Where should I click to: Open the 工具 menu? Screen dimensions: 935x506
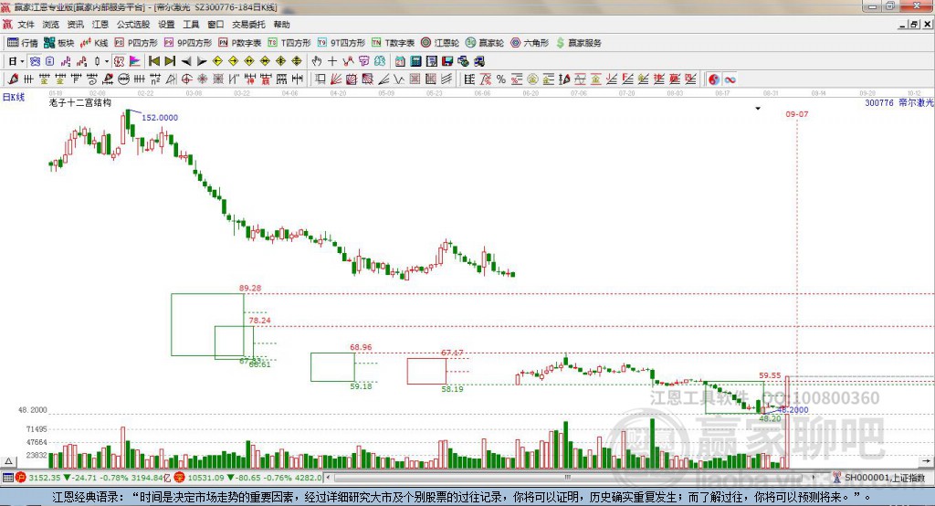click(x=191, y=25)
